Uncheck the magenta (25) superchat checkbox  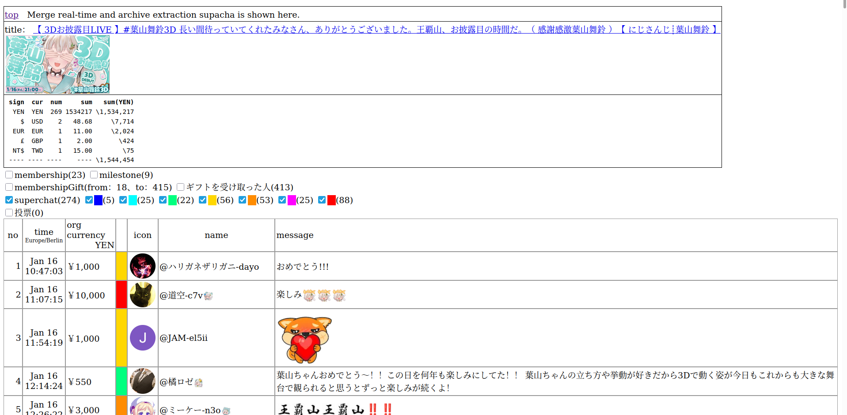282,200
